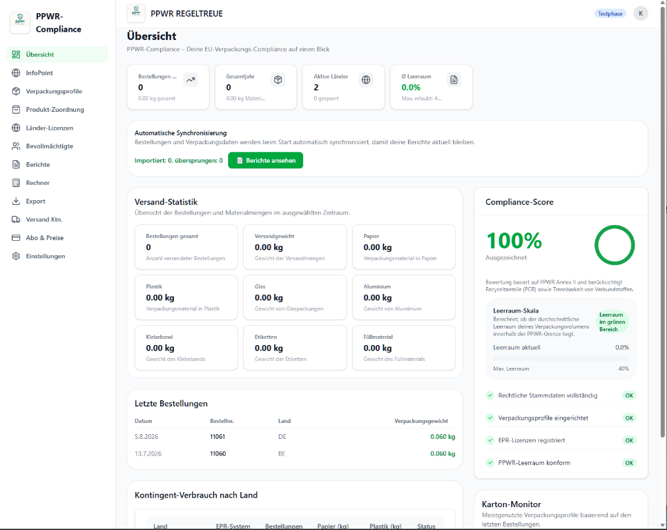Click the Bevollmächtigte people icon
Image resolution: width=667 pixels, height=530 pixels.
pos(16,146)
